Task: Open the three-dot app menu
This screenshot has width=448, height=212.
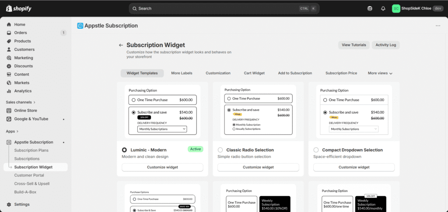Action: [438, 26]
